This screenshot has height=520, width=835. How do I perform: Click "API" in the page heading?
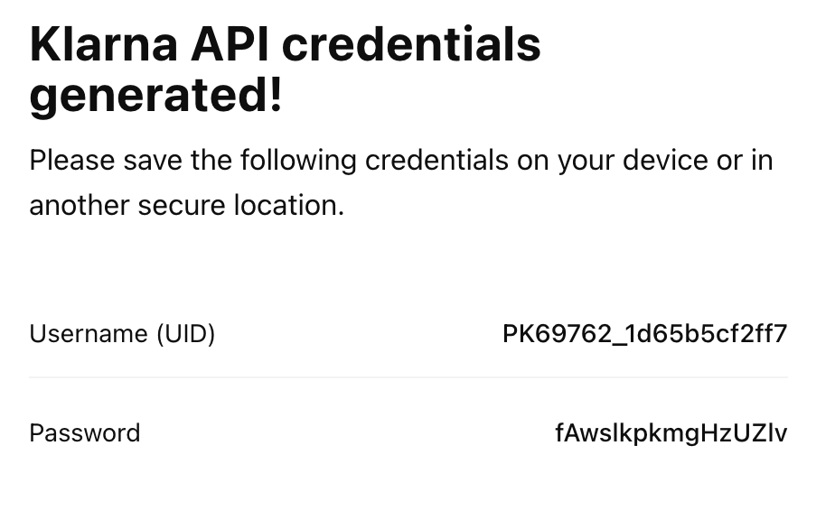[245, 45]
